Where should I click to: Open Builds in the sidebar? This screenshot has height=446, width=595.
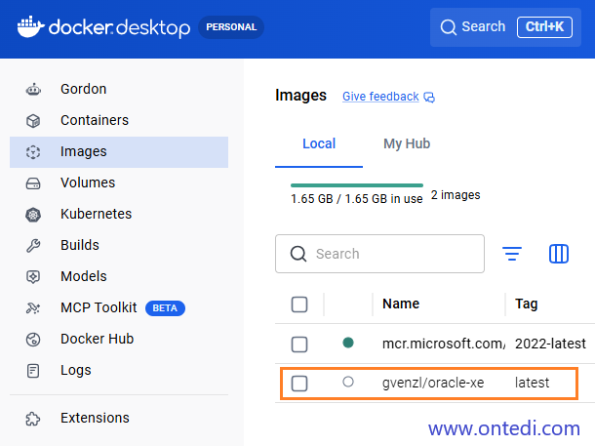119,245
